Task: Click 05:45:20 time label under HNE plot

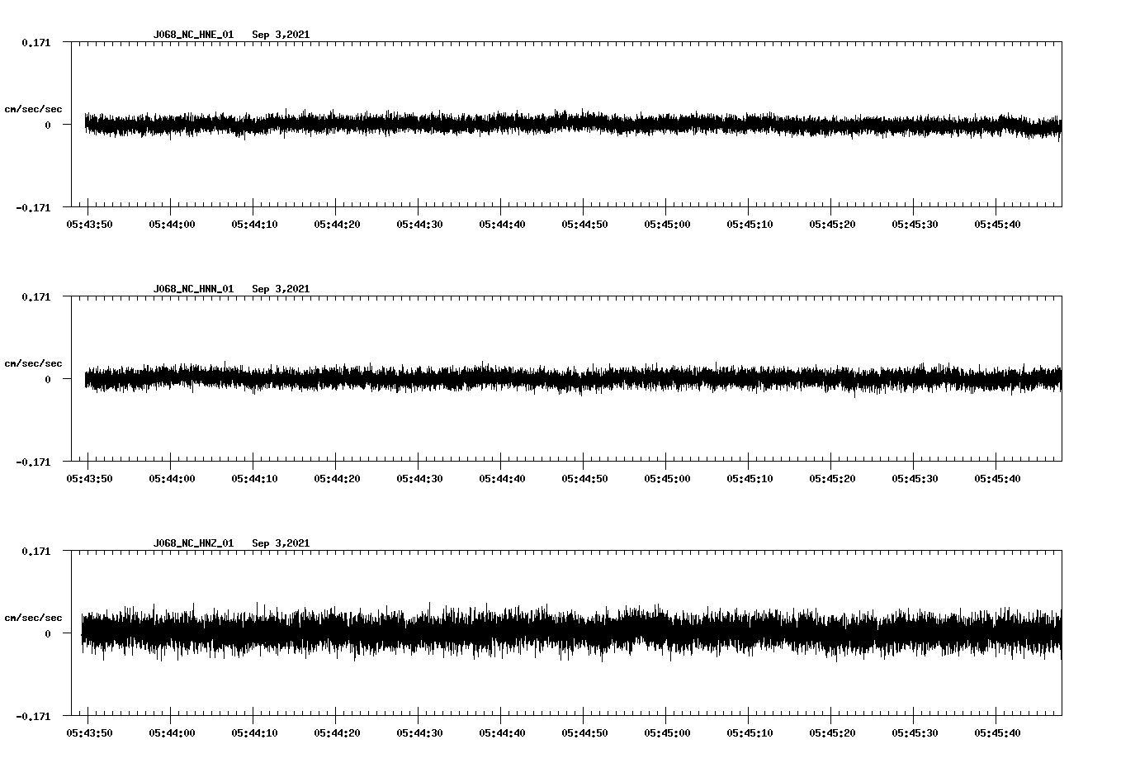Action: pos(832,225)
